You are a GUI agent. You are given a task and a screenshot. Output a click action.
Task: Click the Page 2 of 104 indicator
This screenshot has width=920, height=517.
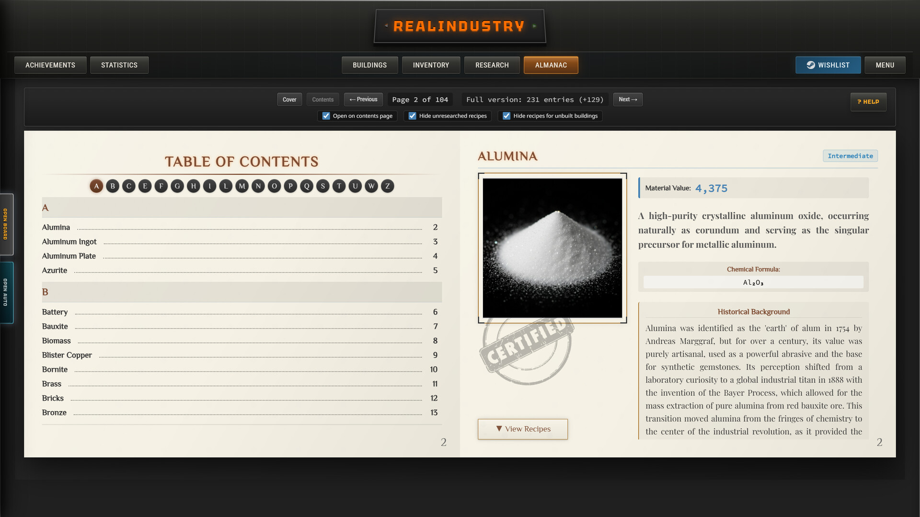(x=420, y=100)
